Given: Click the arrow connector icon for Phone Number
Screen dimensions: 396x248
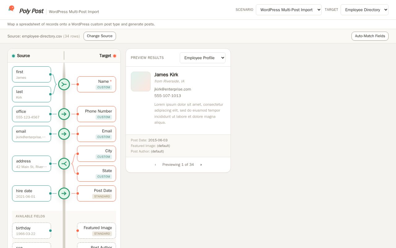Looking at the screenshot, I should 64,114.
